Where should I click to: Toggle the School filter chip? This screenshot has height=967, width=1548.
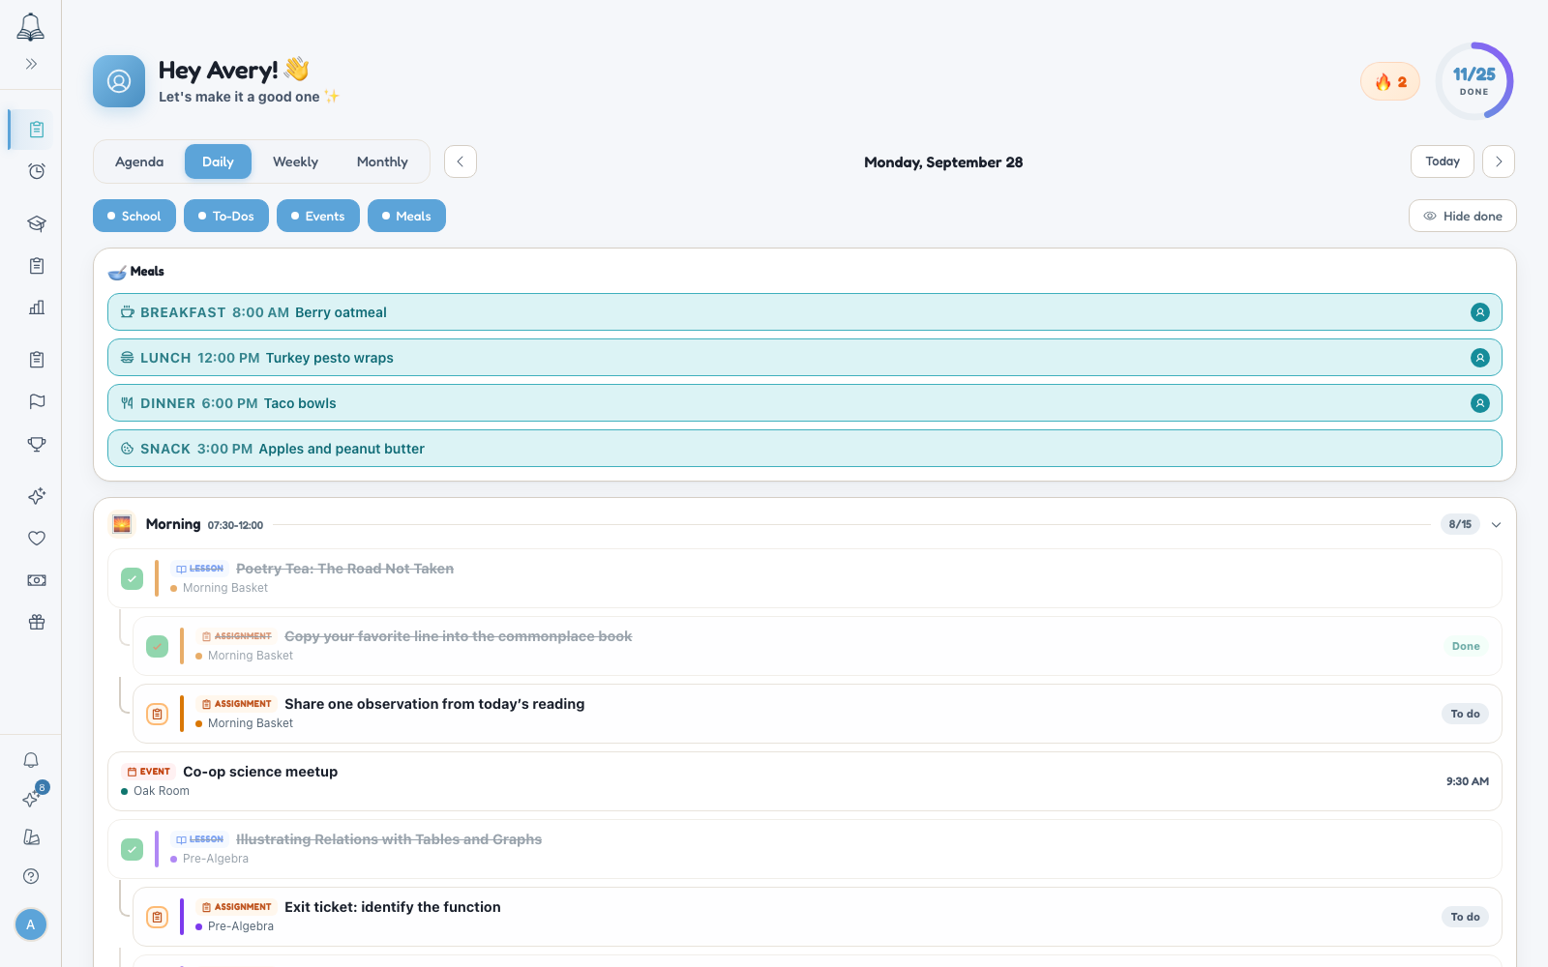134,216
